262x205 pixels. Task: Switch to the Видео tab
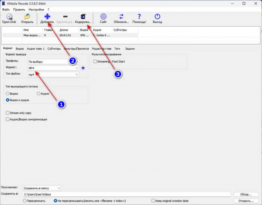20,49
